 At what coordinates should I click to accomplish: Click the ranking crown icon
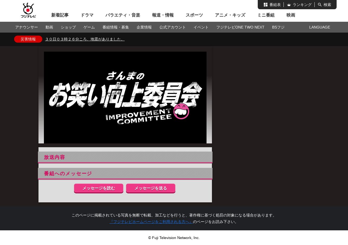coord(289,5)
